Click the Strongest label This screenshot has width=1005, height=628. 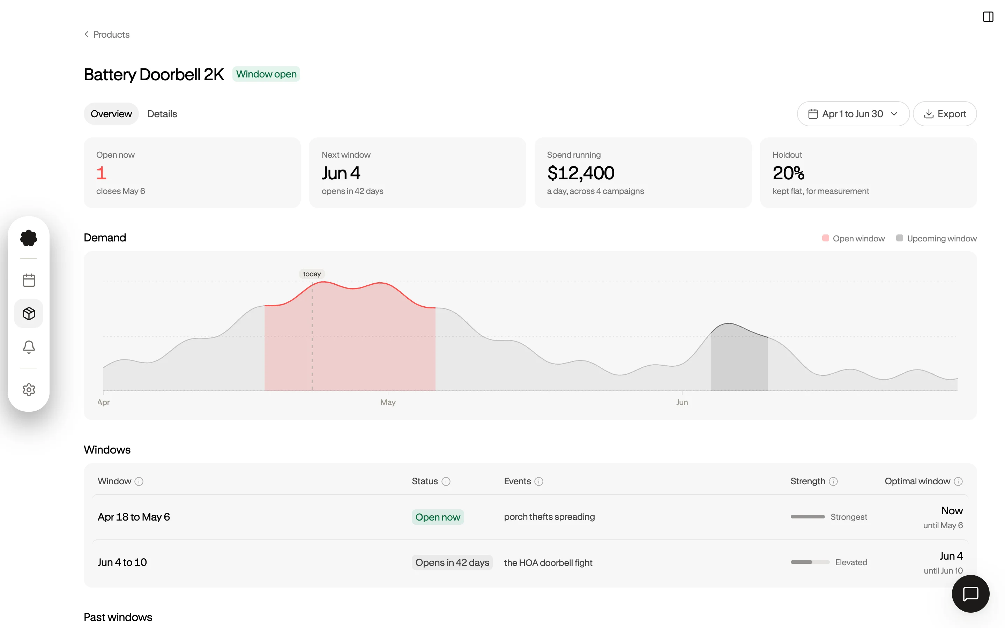click(x=848, y=517)
